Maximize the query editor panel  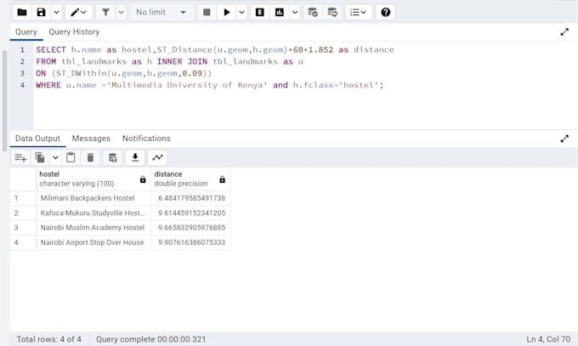(x=564, y=32)
